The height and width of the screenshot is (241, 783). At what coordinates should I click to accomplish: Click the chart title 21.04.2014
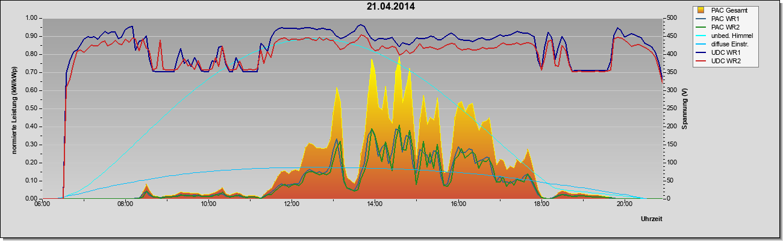pos(390,7)
